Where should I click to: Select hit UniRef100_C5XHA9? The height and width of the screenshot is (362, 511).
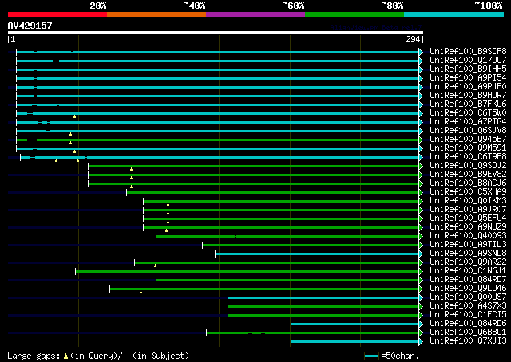tap(468, 192)
